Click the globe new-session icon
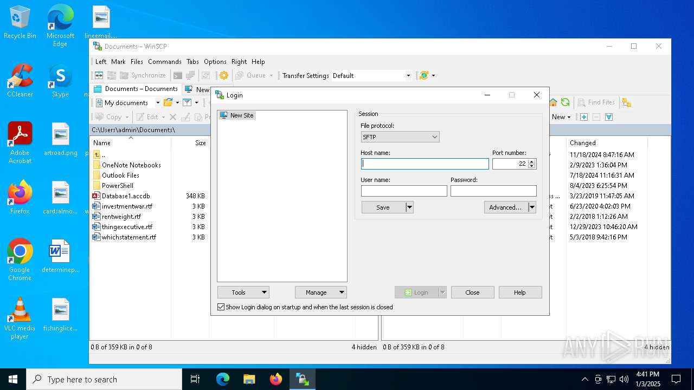This screenshot has height=390, width=694. (424, 75)
